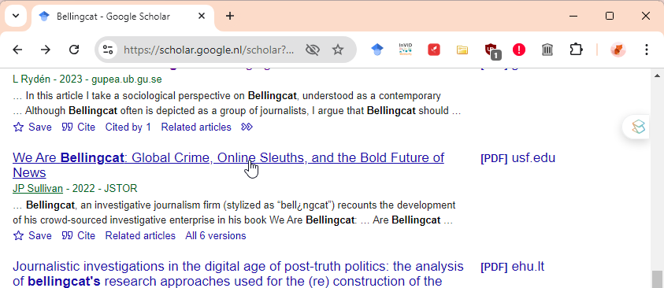Click 'L Rydén - 2023 - gupea.ub.gu.se' text

pos(87,79)
